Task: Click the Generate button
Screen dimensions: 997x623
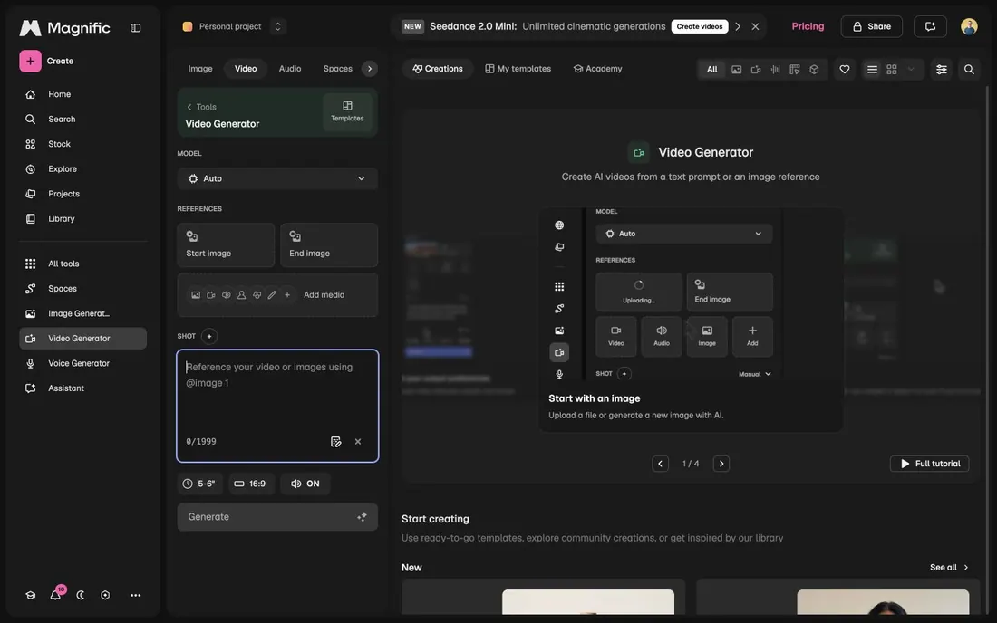Action: pyautogui.click(x=277, y=517)
